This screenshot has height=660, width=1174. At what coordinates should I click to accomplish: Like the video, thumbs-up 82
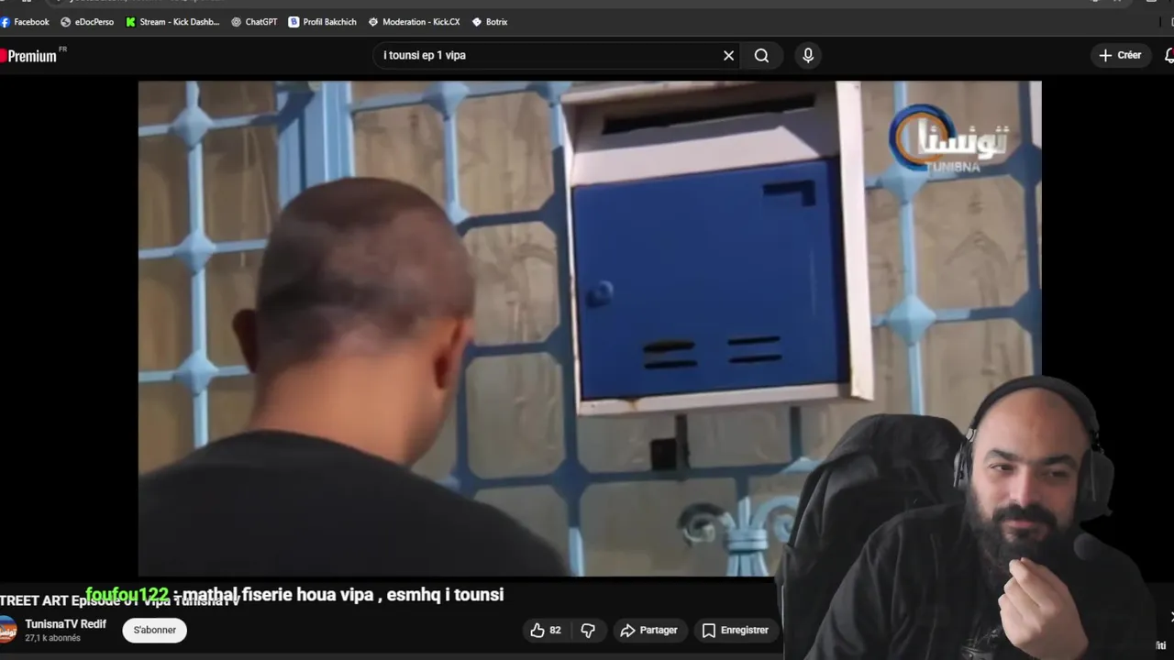[x=546, y=631]
